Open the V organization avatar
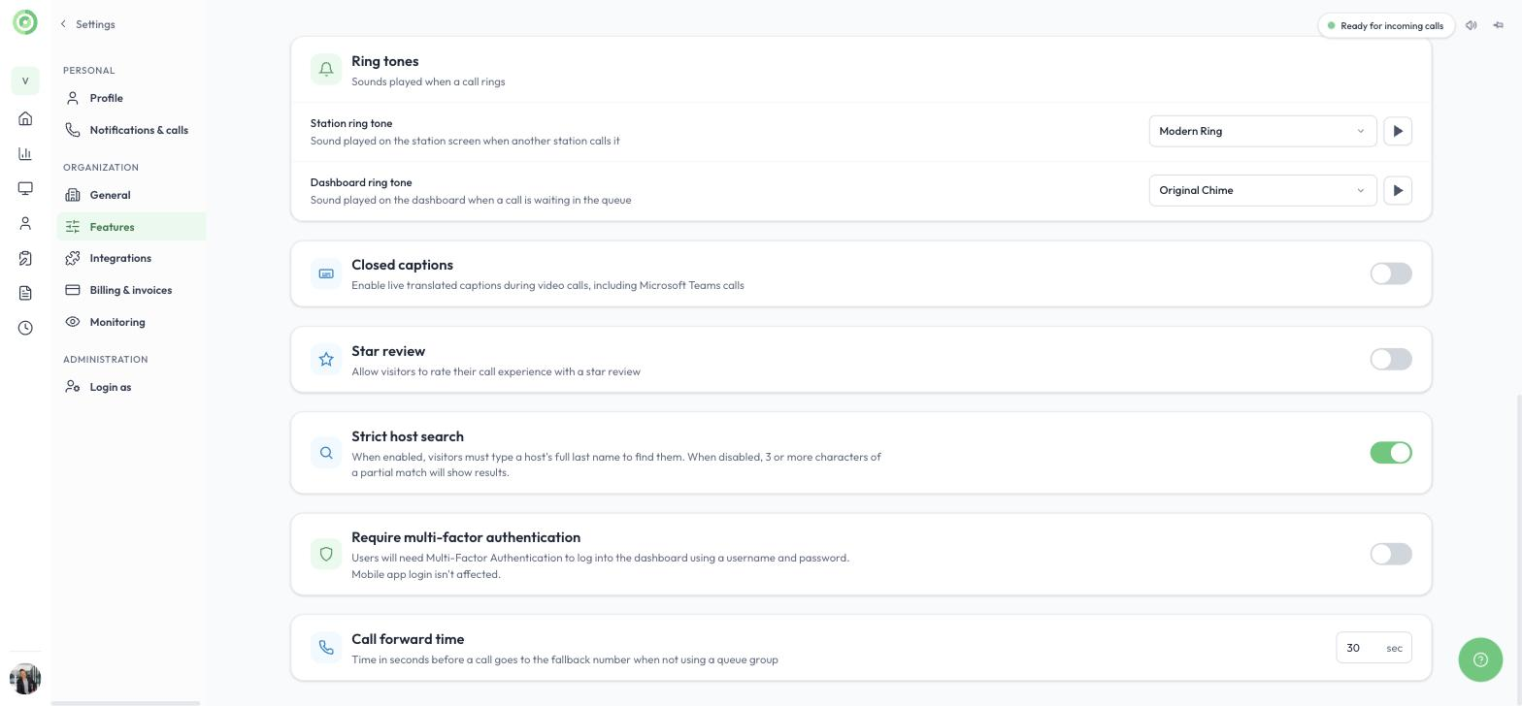1522x706 pixels. coord(25,80)
